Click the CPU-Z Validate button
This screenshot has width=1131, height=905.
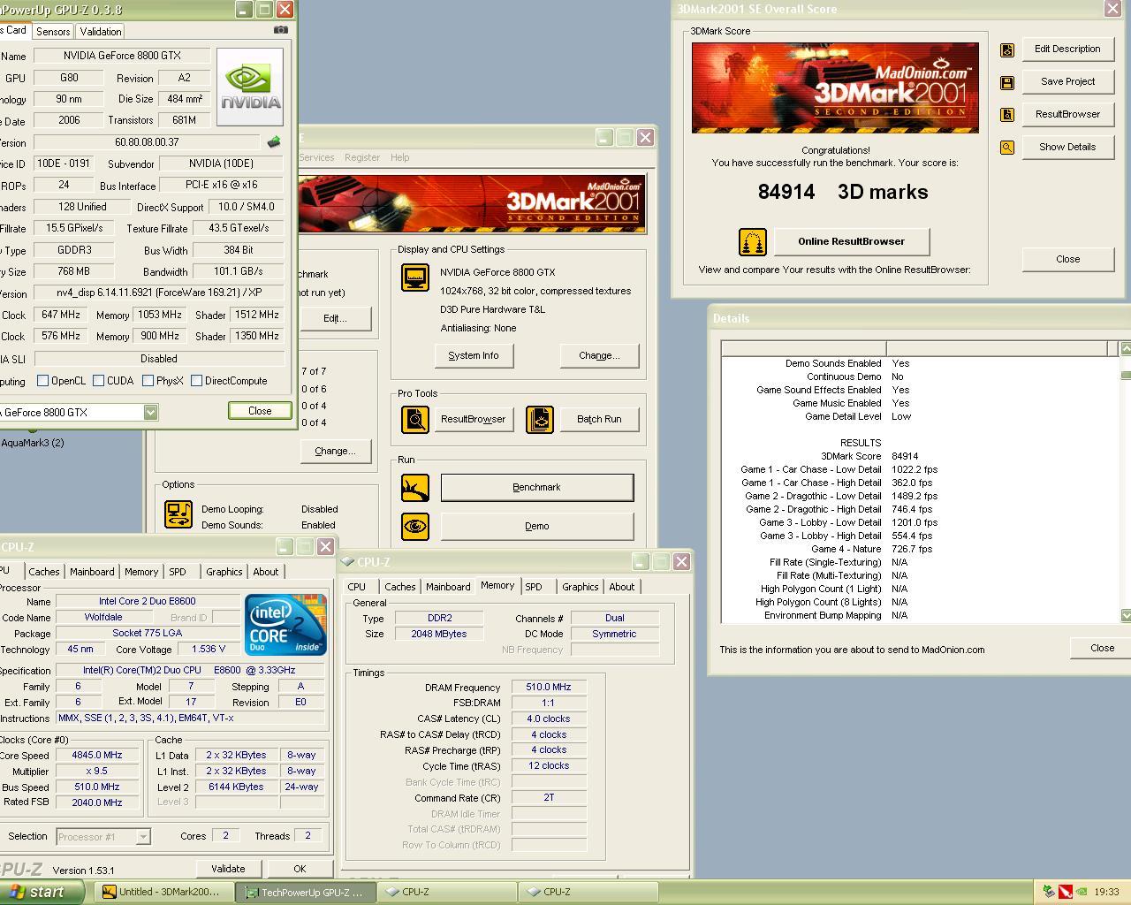(x=228, y=869)
